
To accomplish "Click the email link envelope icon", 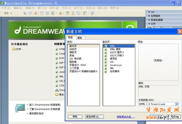I will click(x=30, y=13).
